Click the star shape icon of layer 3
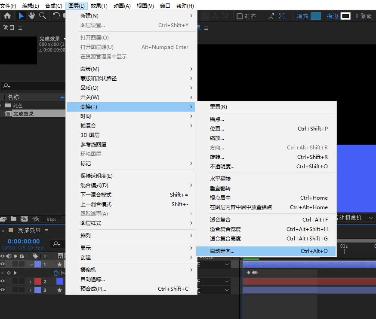This screenshot has height=319, width=376. point(59,290)
